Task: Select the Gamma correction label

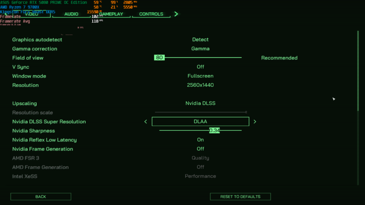Action: pos(35,49)
